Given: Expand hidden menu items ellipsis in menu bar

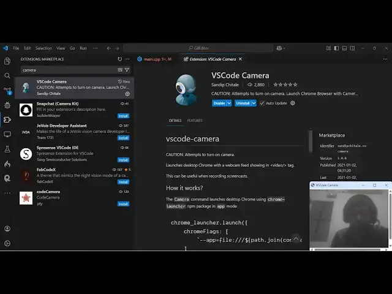Looking at the screenshot, I should tap(95, 48).
